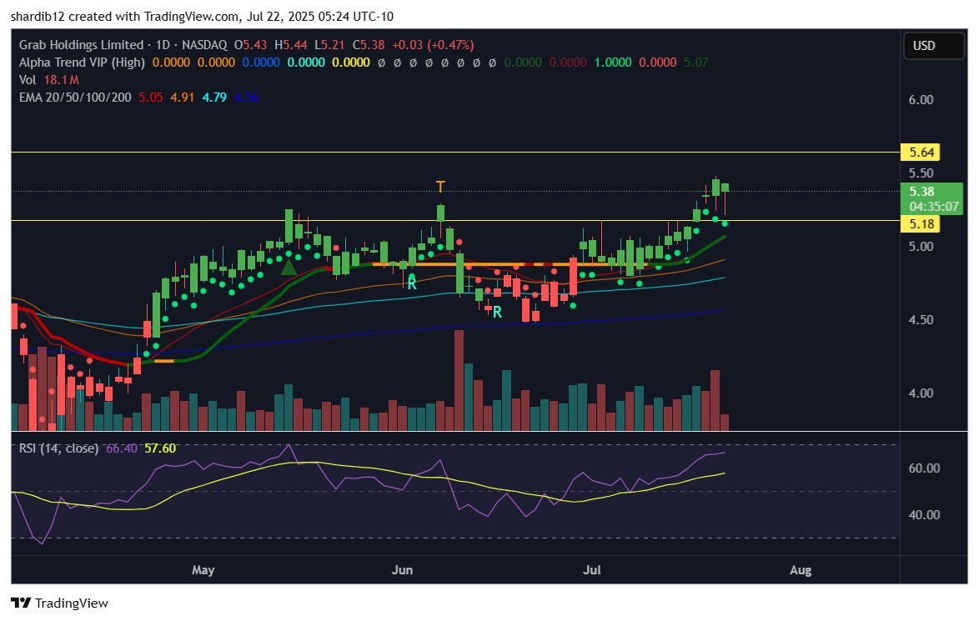Click the TradingView logo at bottom
The height and width of the screenshot is (621, 979).
pyautogui.click(x=59, y=603)
